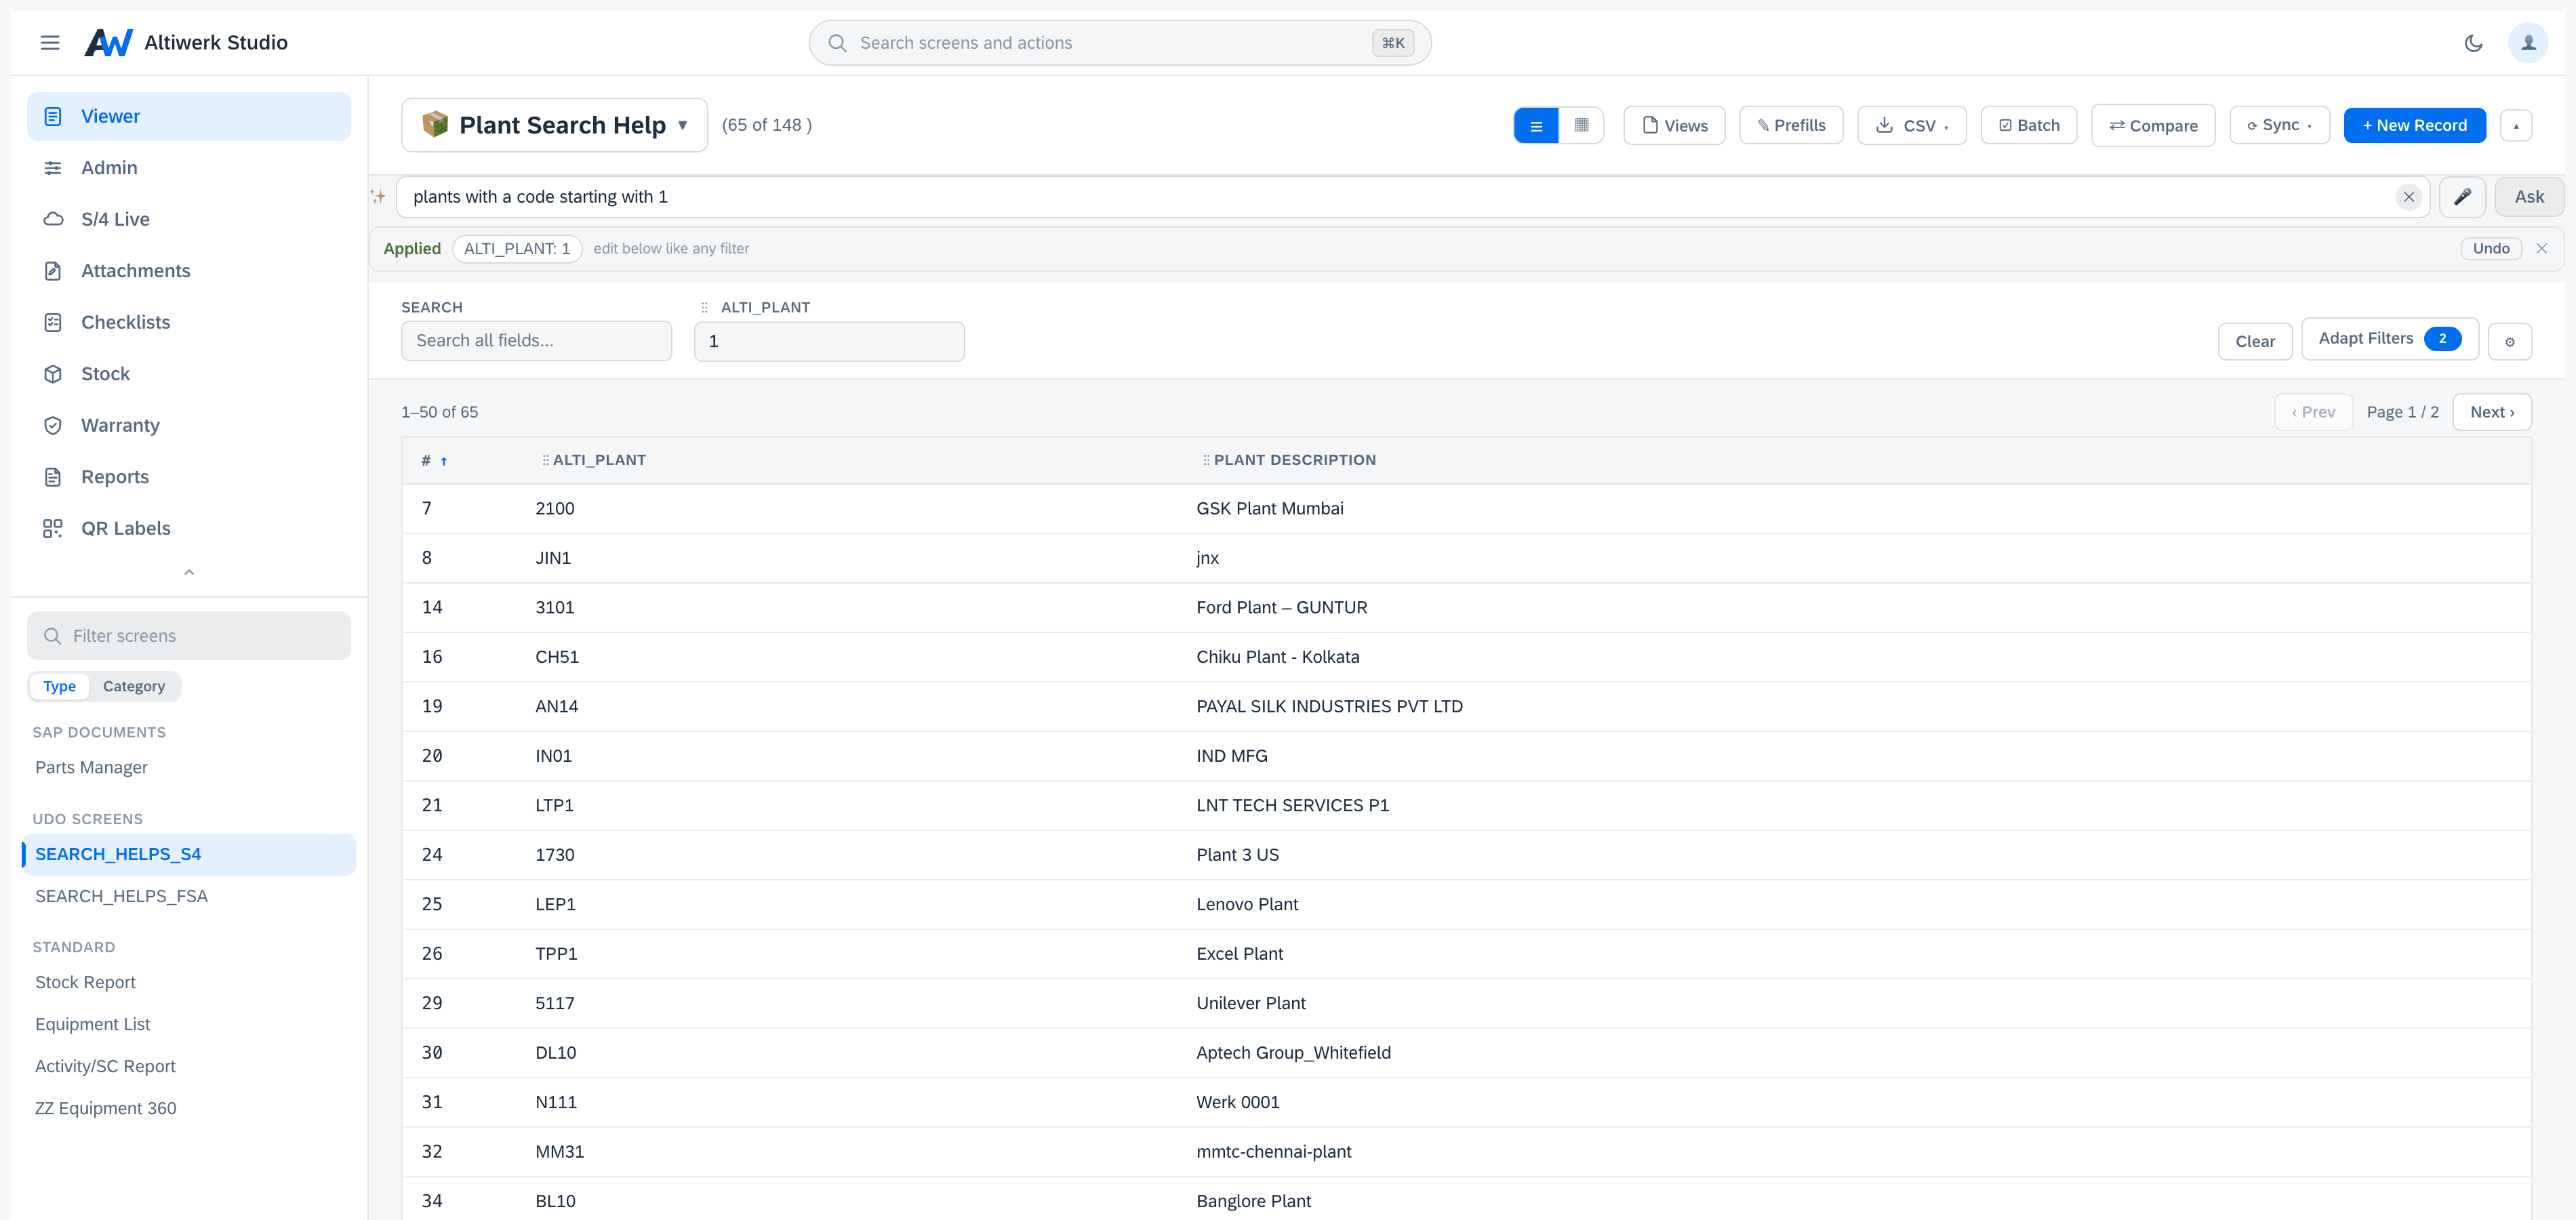Viewport: 2576px width, 1220px height.
Task: Click the Filter screens input
Action: (x=189, y=636)
